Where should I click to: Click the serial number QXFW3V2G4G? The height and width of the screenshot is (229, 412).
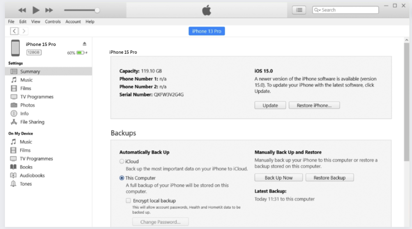point(169,94)
